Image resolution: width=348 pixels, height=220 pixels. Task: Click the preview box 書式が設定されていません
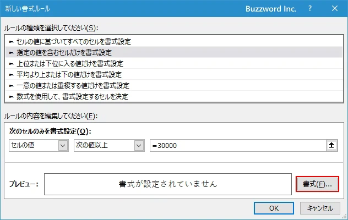coord(168,184)
